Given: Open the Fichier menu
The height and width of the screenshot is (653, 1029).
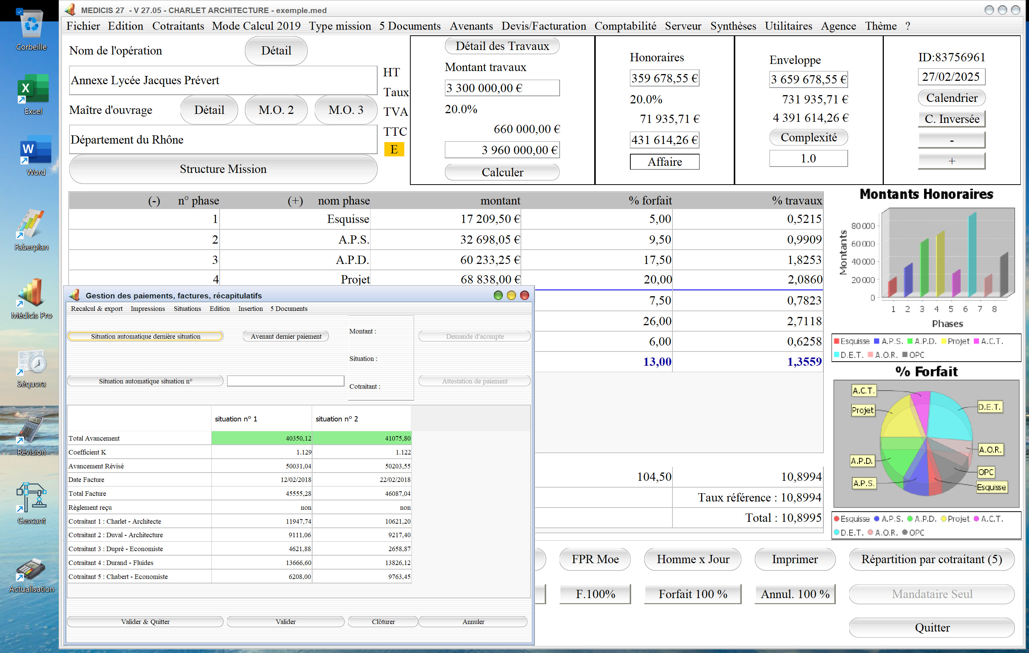Looking at the screenshot, I should pos(83,26).
